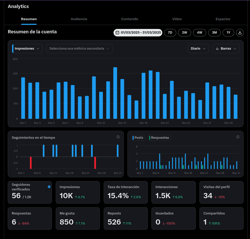
Task: Click the Me gusta stat card
Action: 78,218
